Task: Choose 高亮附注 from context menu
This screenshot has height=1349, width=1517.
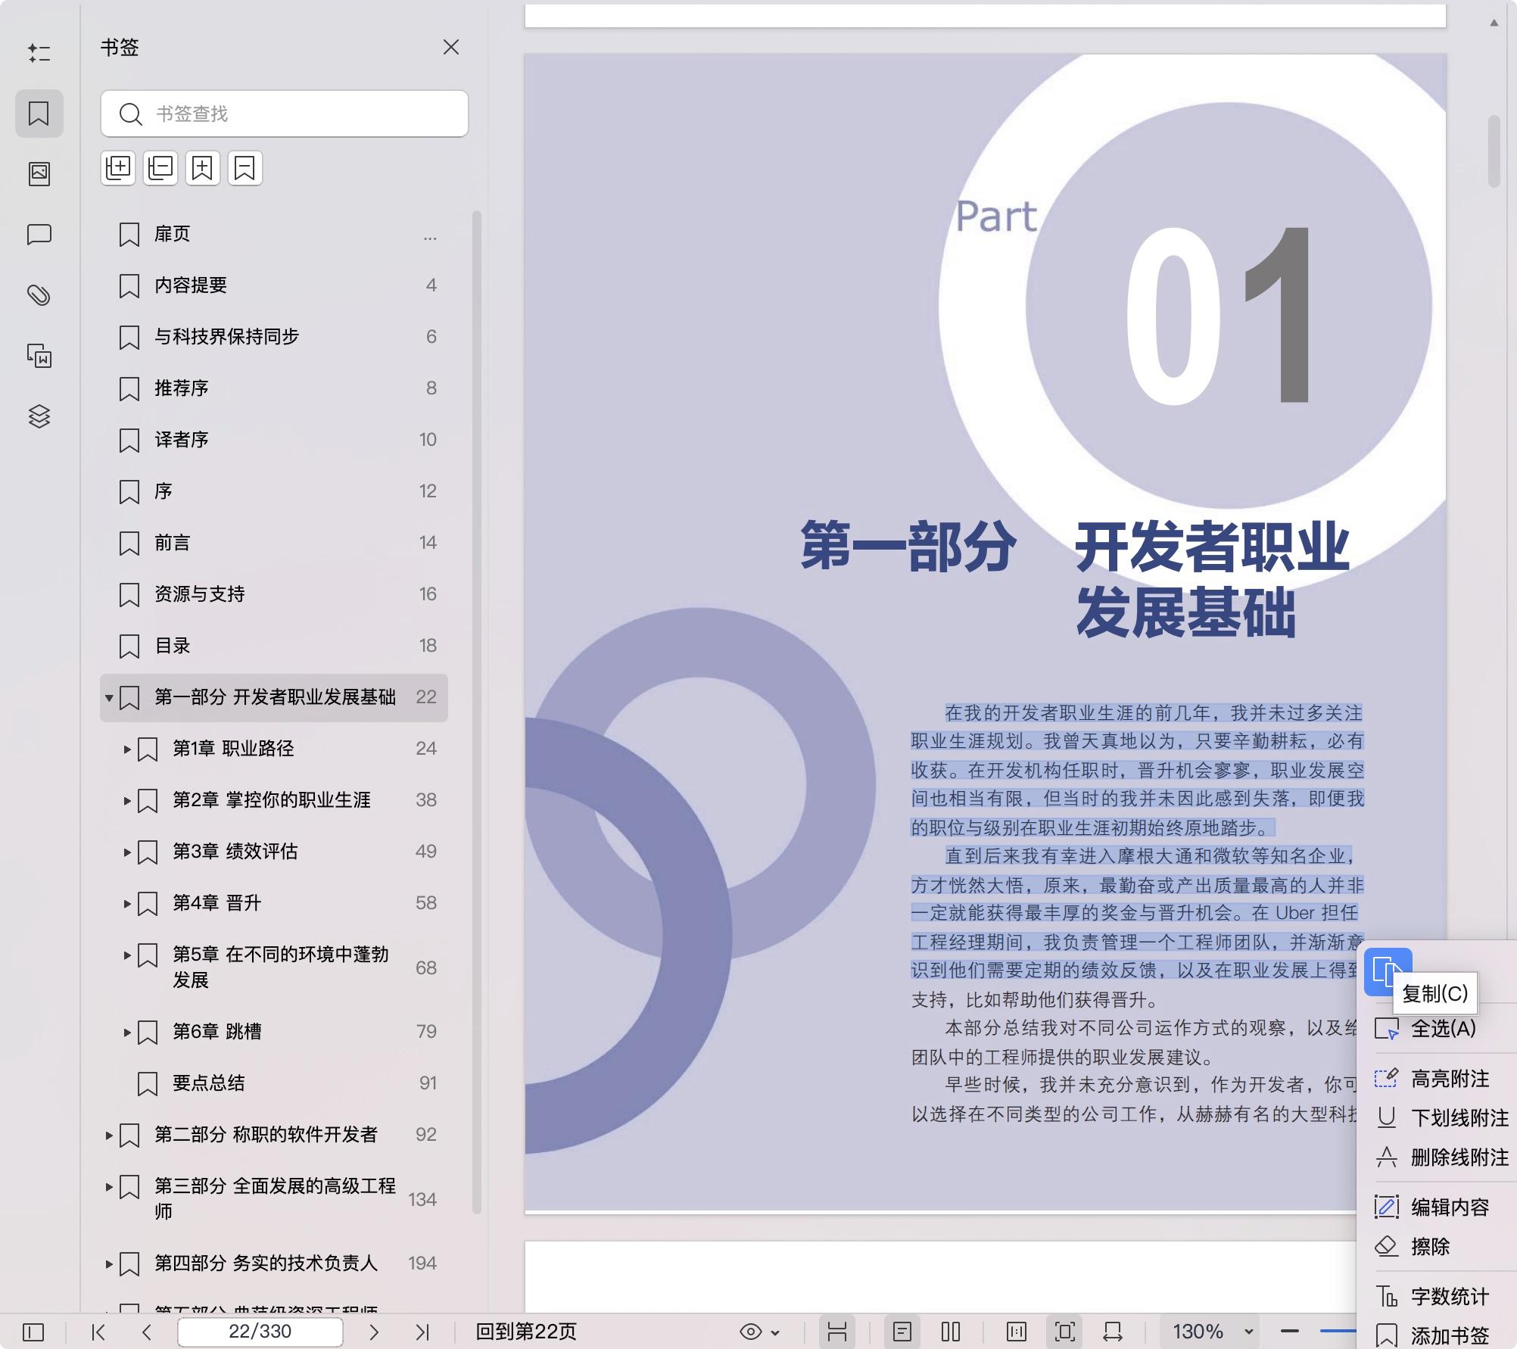Action: [1449, 1078]
